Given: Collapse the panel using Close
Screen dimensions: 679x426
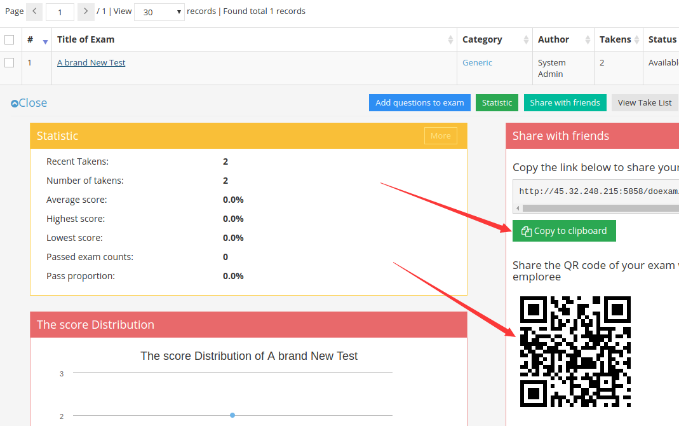Looking at the screenshot, I should 29,103.
